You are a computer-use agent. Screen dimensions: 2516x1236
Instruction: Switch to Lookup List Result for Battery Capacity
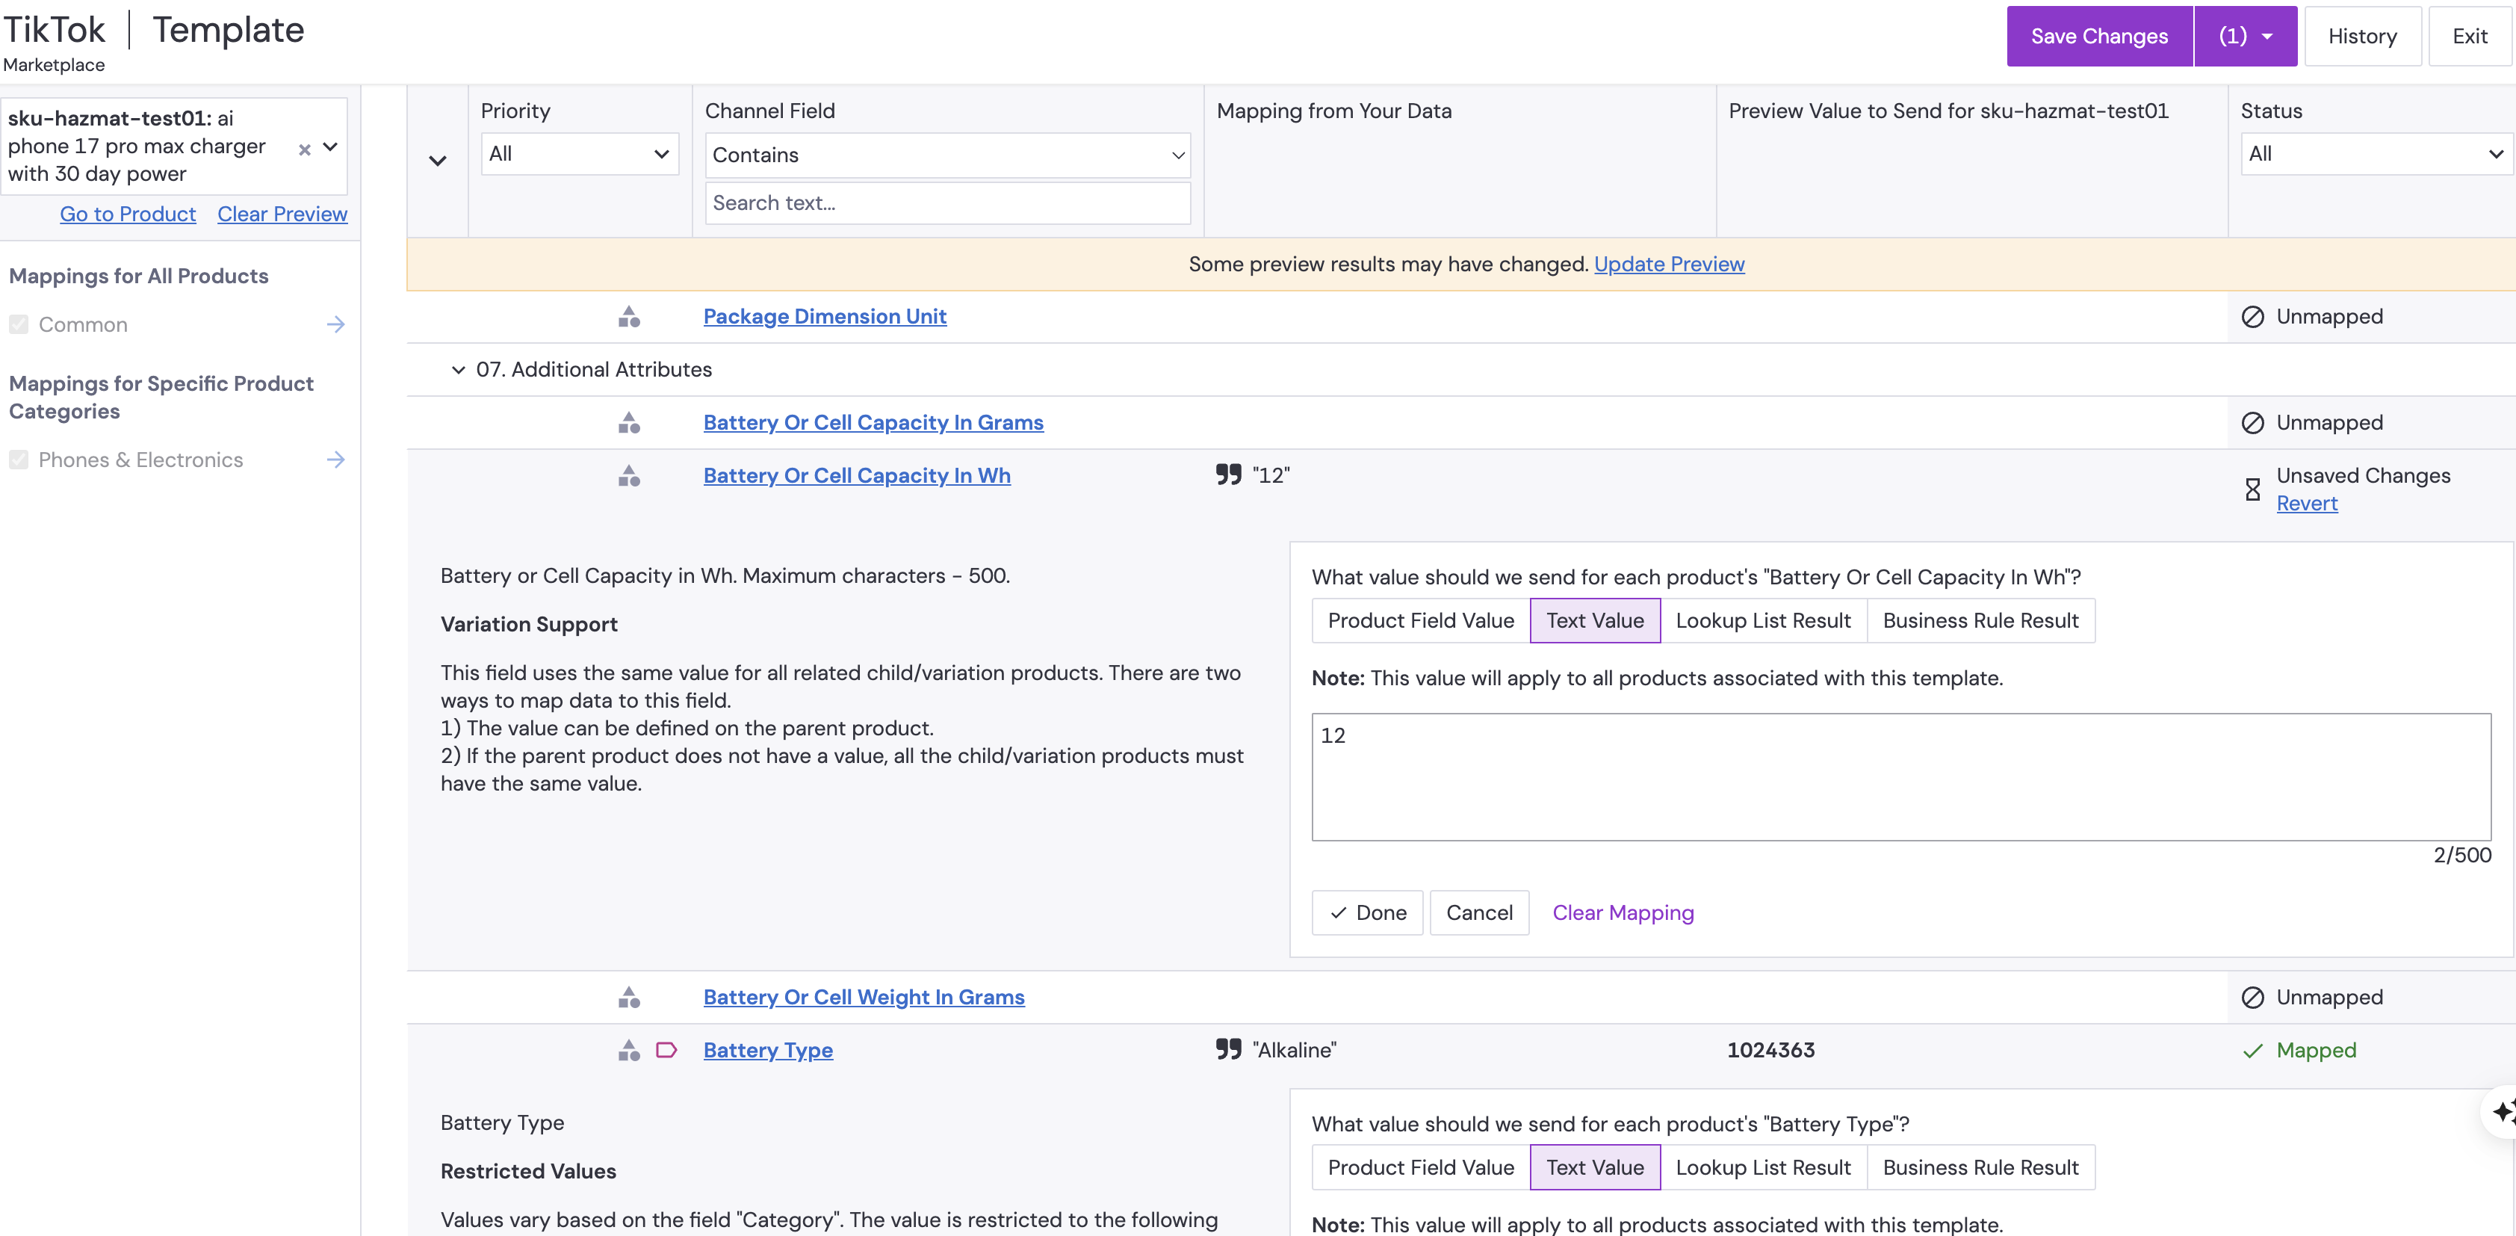click(x=1762, y=620)
